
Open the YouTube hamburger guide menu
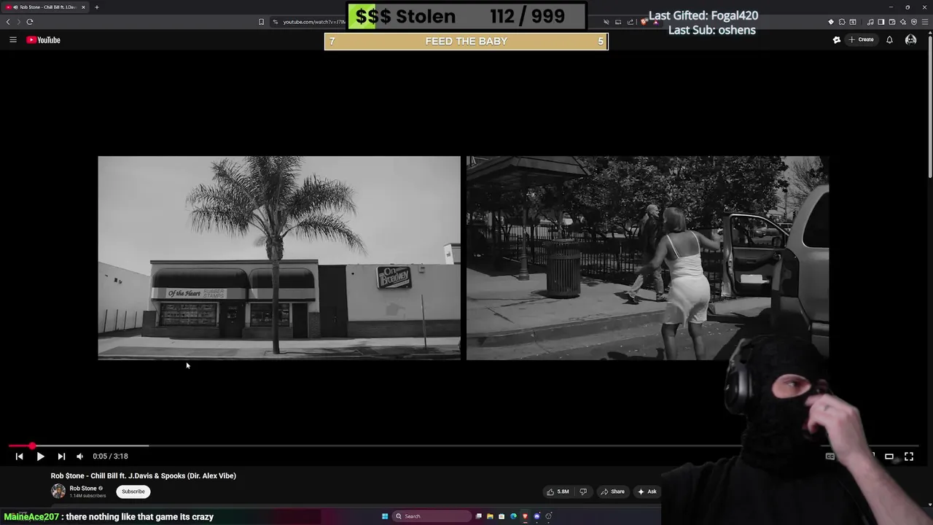tap(12, 40)
